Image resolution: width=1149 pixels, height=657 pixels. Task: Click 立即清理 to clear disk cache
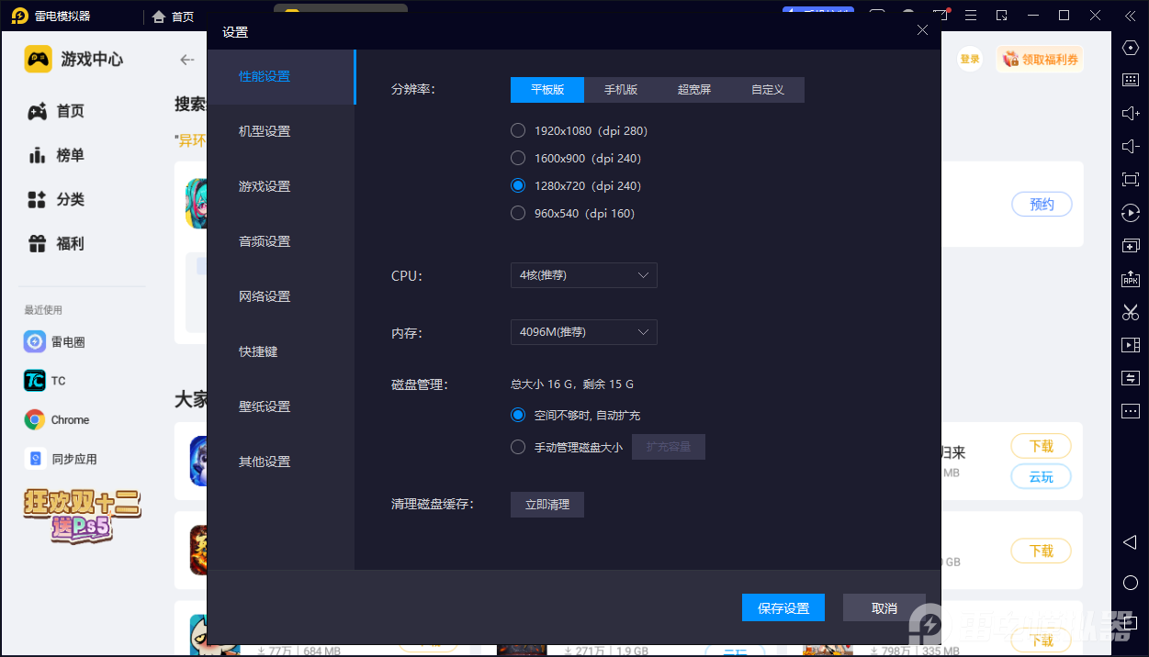pyautogui.click(x=547, y=505)
